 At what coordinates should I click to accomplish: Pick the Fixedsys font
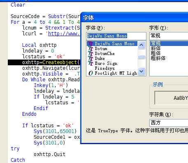pos(104,68)
